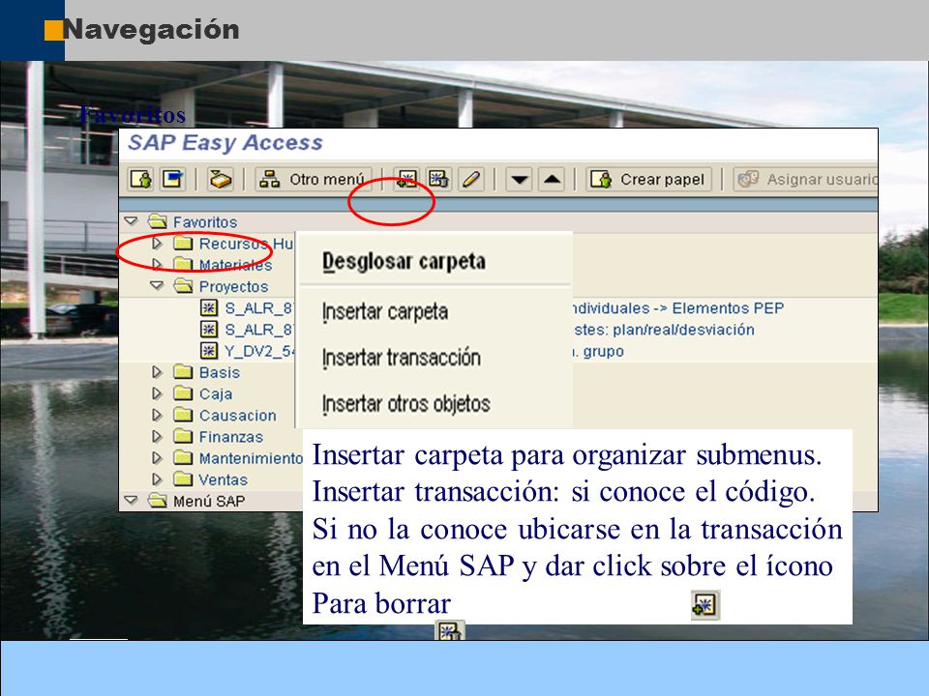This screenshot has height=696, width=929.
Task: Select the Favoritos folder label
Action: (205, 222)
